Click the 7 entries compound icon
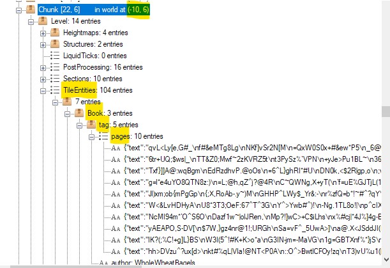Screen dimensions: 390x268 (x=67, y=102)
